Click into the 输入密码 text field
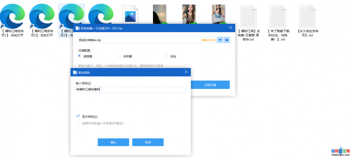 point(131,90)
